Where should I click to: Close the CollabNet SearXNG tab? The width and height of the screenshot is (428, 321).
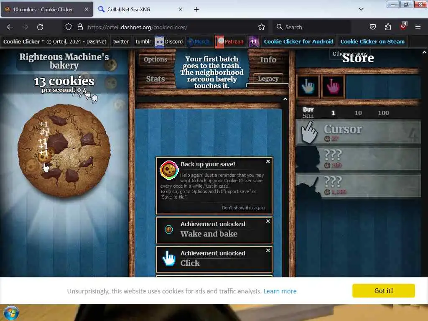[x=181, y=9]
